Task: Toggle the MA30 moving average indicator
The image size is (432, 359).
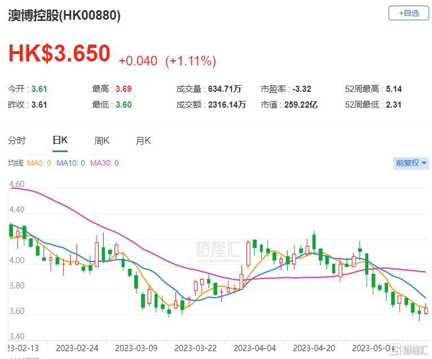Action: point(104,163)
